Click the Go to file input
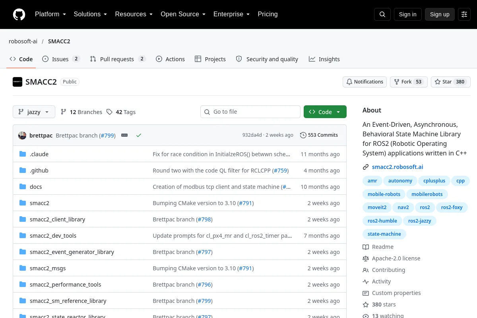Image resolution: width=477 pixels, height=318 pixels. 250,112
